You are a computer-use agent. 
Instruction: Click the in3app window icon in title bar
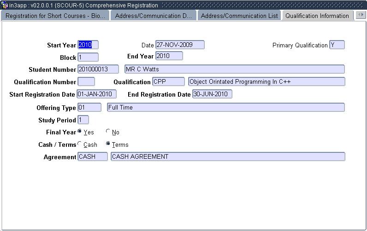[5, 5]
